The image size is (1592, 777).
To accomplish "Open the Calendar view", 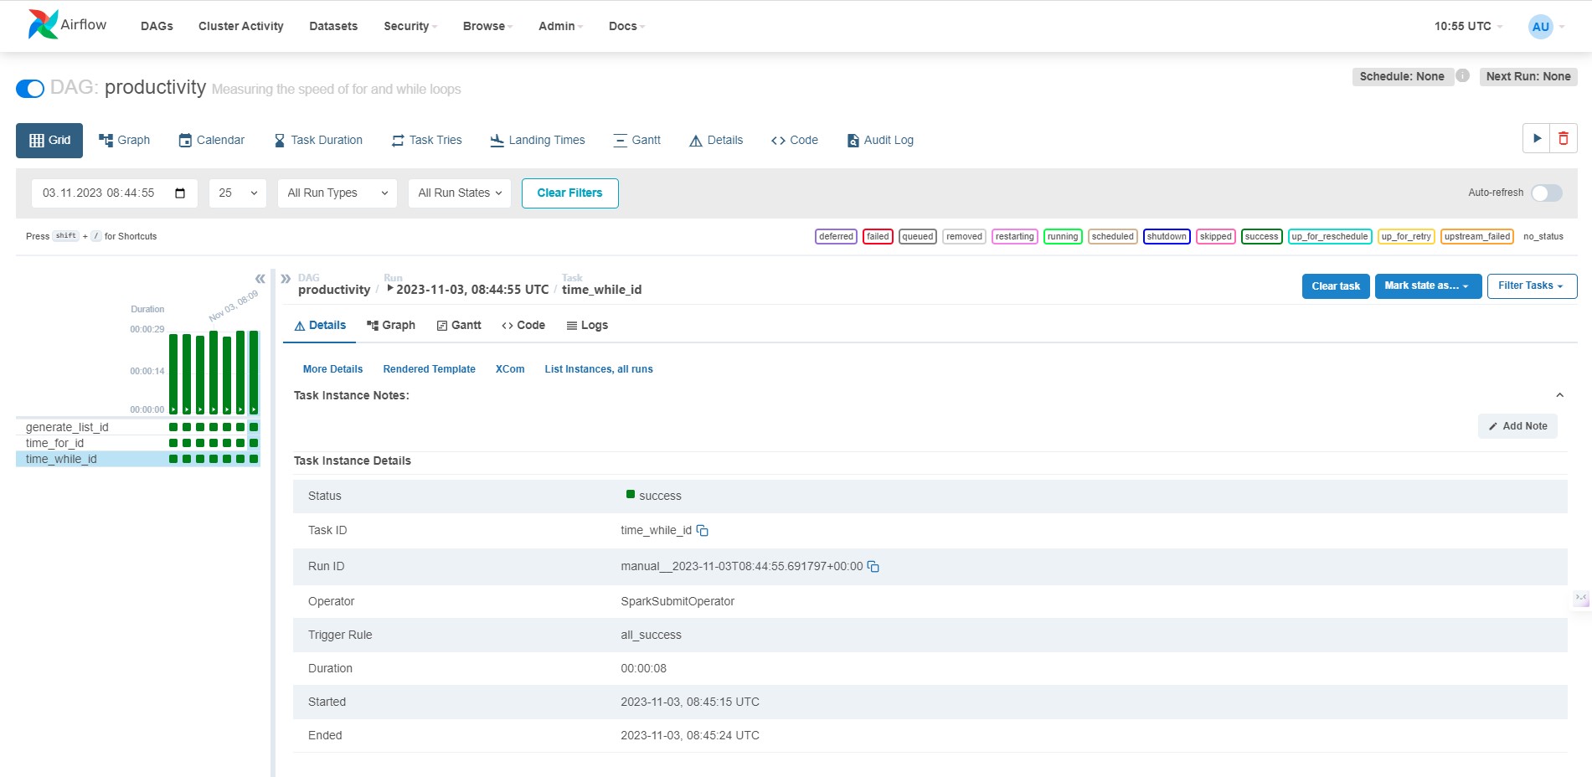I will 212,141.
